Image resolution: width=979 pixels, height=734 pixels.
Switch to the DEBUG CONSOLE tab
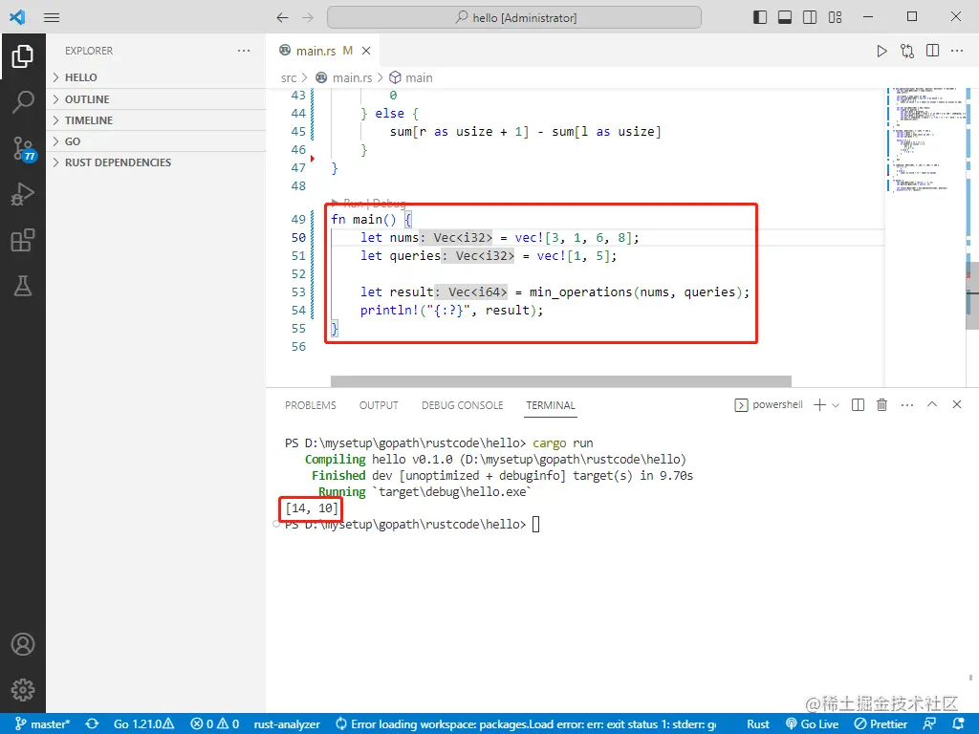(x=462, y=405)
